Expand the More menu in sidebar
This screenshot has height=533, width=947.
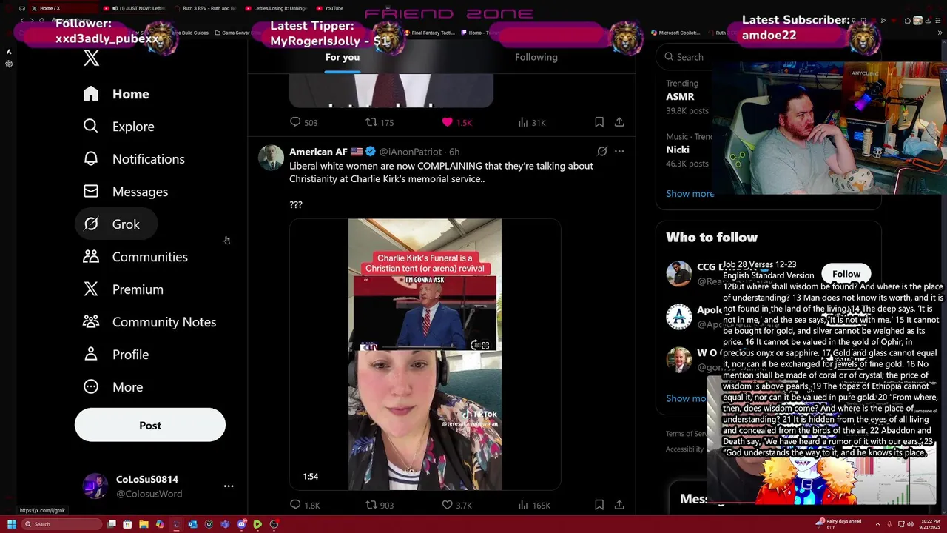[x=113, y=387]
